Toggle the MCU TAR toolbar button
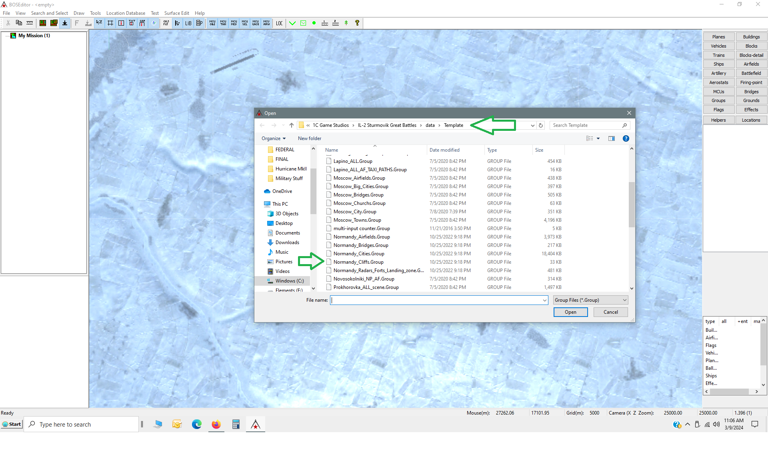Screen dimensions: 768x457 tap(223, 23)
